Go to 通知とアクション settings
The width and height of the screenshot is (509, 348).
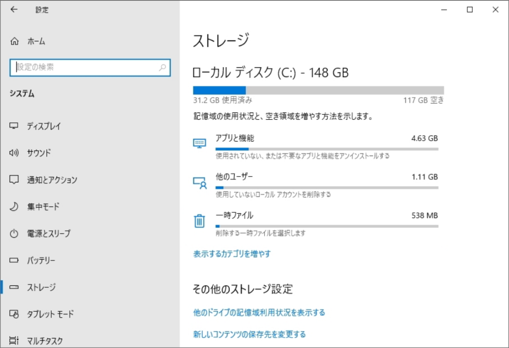tap(52, 179)
